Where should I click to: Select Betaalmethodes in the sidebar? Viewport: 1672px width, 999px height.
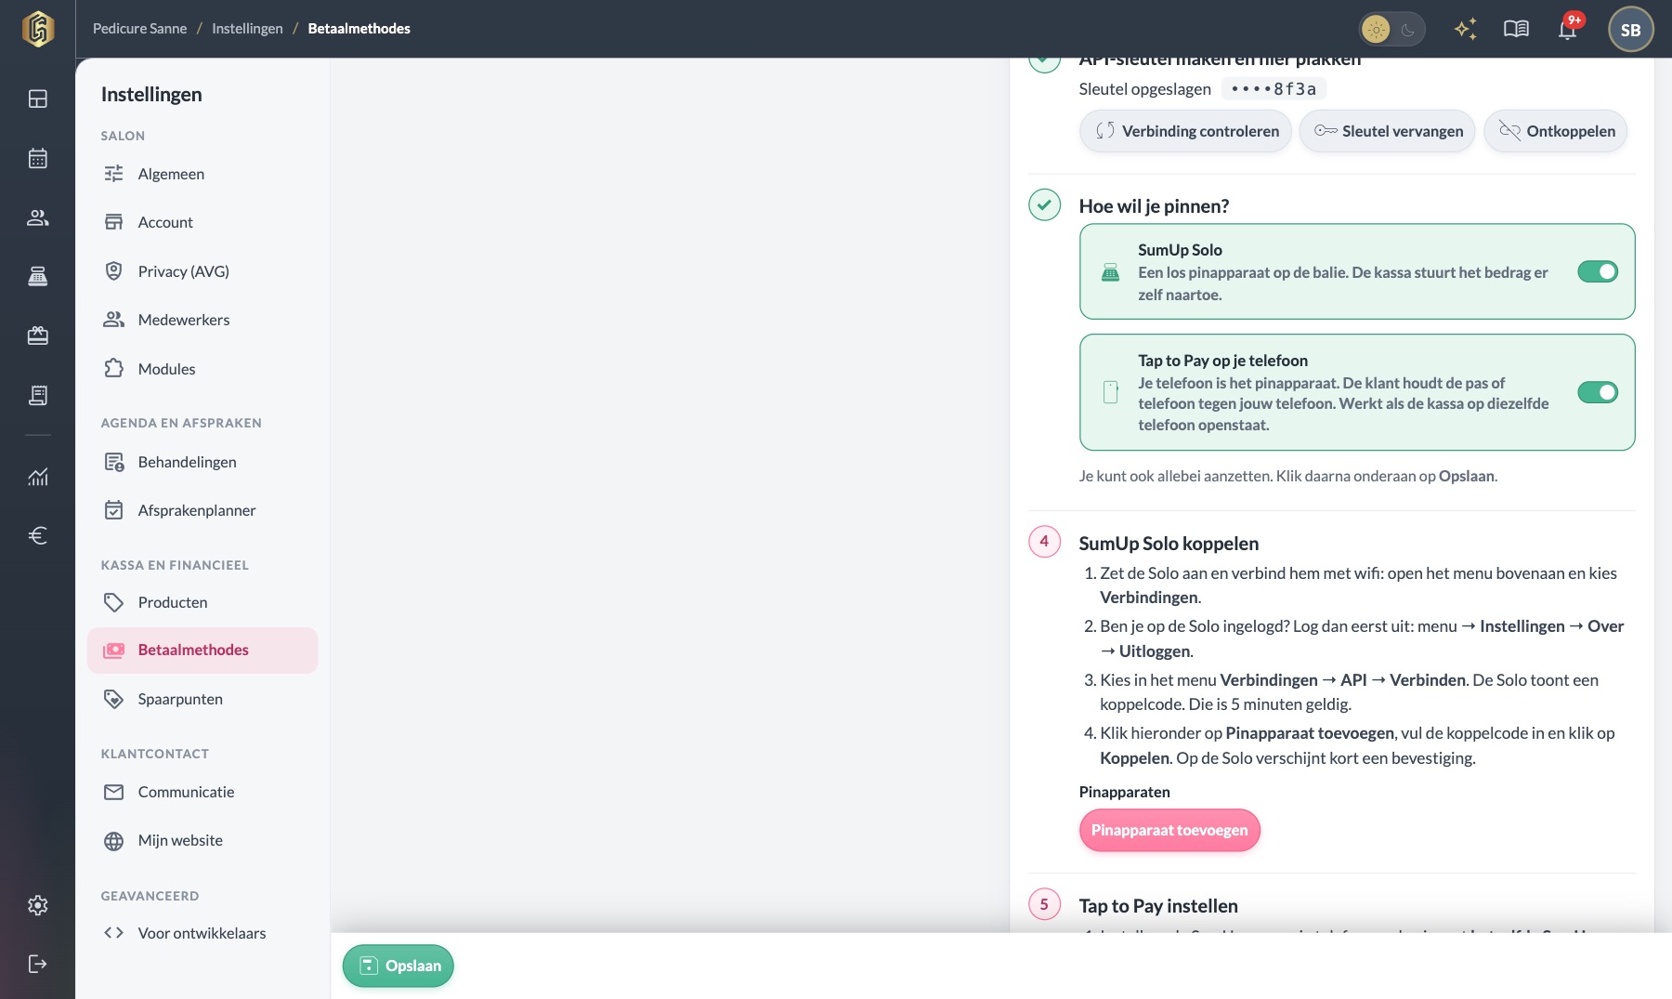click(x=202, y=651)
